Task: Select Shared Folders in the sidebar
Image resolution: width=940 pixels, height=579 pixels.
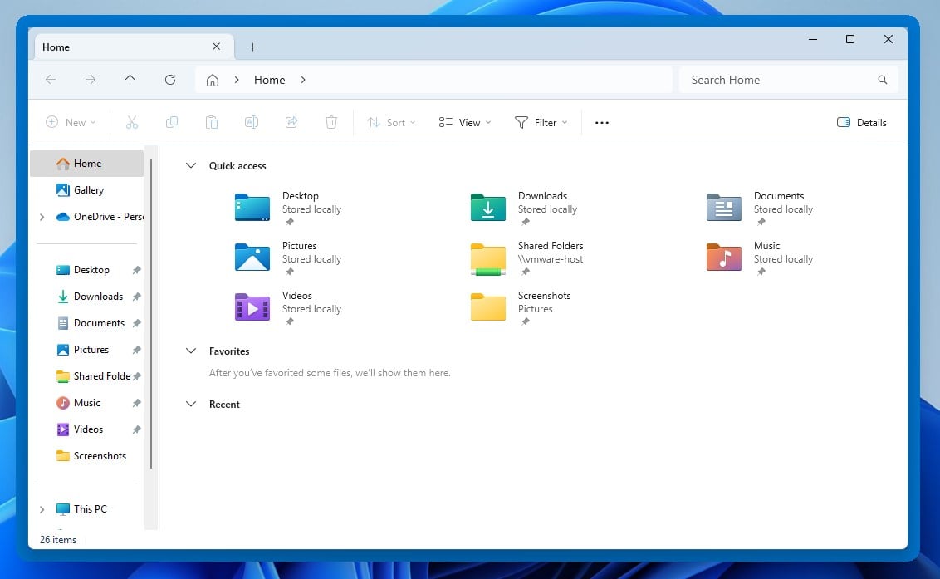Action: [x=87, y=376]
